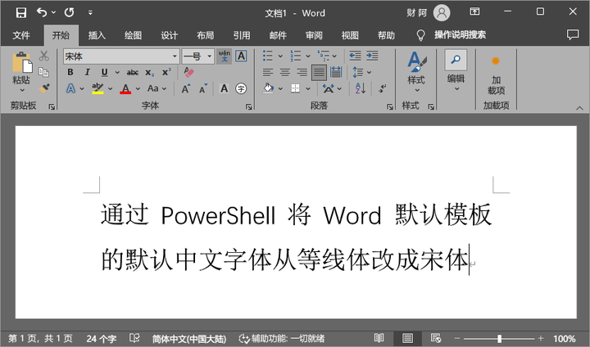Copy selection with the copy icon
590x347 pixels.
point(43,71)
